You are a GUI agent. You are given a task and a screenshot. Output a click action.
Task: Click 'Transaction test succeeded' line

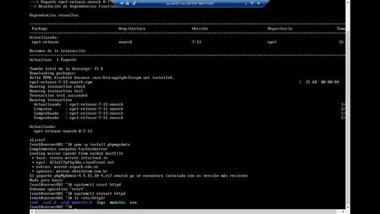58,96
